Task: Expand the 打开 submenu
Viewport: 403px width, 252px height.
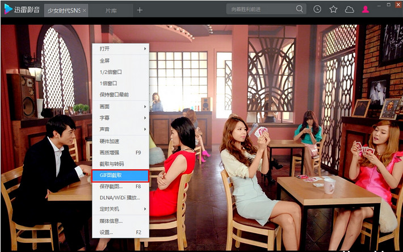Action: pyautogui.click(x=120, y=49)
